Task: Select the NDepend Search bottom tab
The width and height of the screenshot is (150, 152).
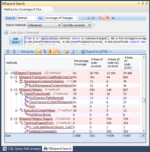Action: (x=57, y=149)
